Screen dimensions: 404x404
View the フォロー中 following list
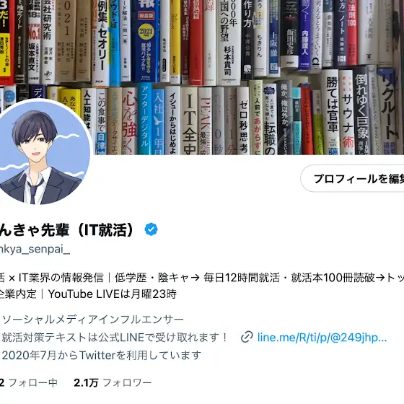[29, 383]
